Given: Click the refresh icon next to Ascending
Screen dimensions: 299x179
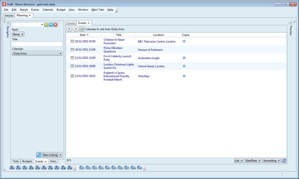Looking at the screenshot, I should (284, 161).
